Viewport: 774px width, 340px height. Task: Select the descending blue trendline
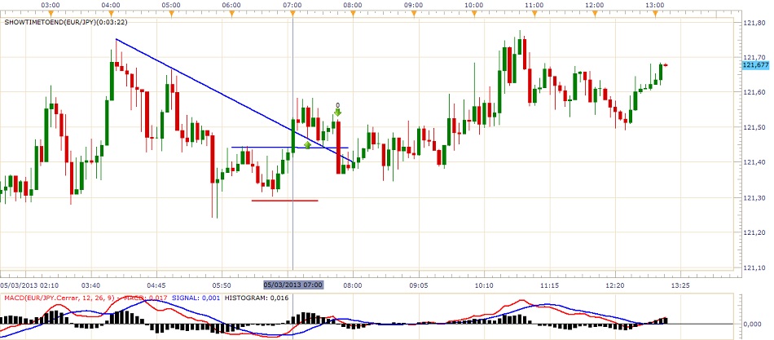pyautogui.click(x=204, y=84)
